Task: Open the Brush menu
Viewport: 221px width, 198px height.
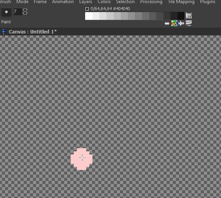Action: (x=5, y=2)
